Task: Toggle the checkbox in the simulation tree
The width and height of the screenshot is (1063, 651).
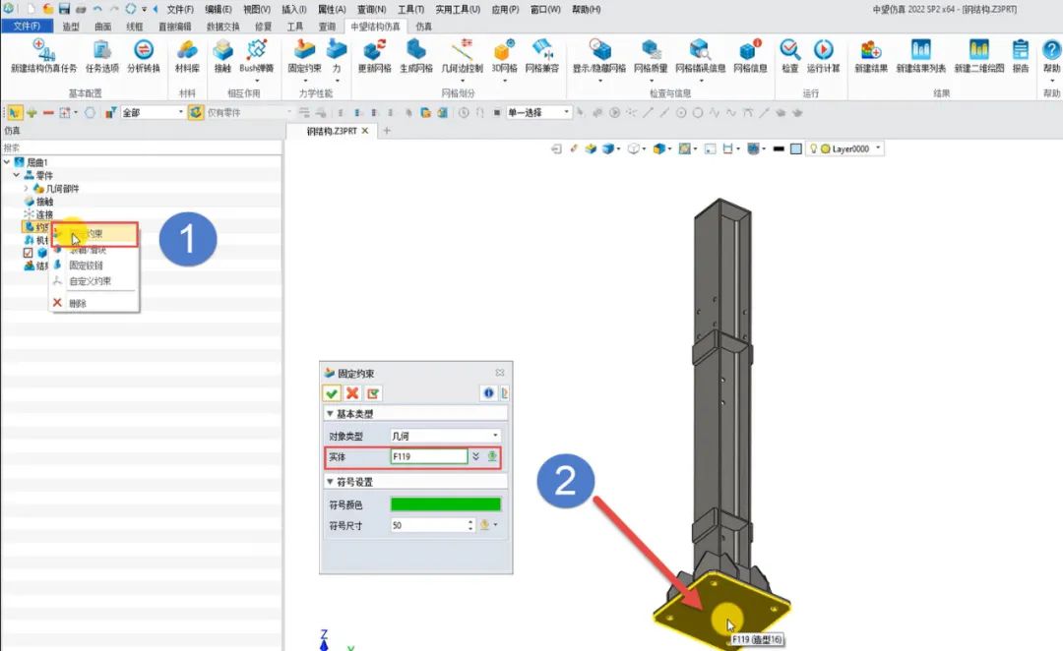Action: [x=28, y=253]
